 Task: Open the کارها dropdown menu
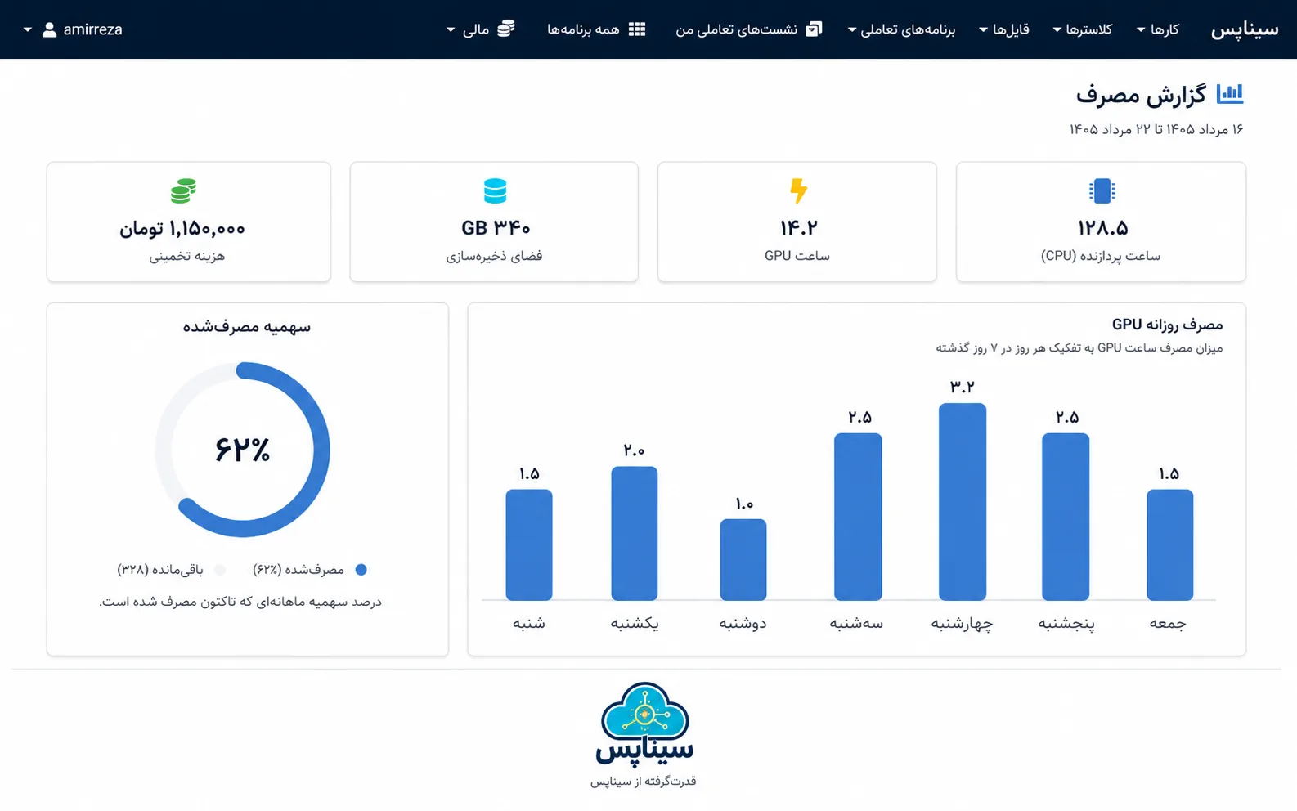(x=1157, y=29)
